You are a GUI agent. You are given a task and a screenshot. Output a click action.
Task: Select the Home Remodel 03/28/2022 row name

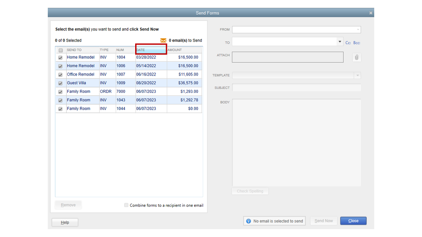click(x=81, y=57)
